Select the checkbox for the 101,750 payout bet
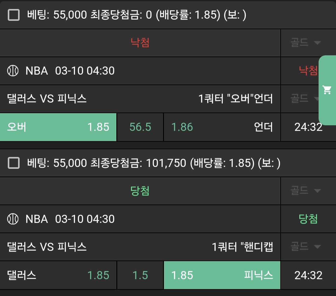 tap(14, 163)
